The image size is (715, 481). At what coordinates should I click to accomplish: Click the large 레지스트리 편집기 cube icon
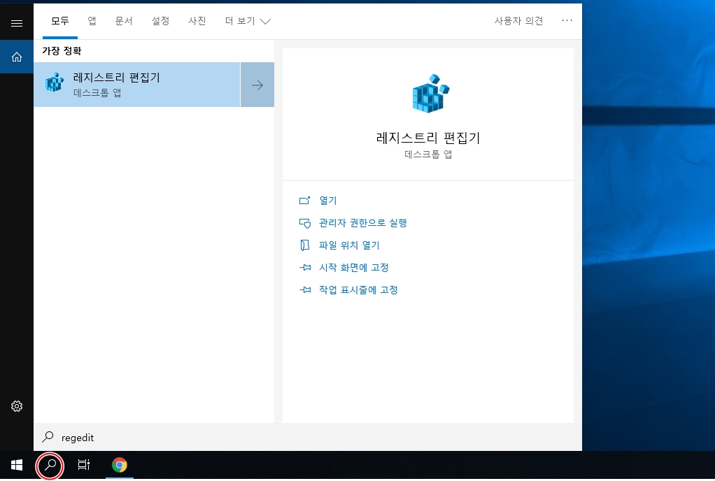click(x=431, y=94)
